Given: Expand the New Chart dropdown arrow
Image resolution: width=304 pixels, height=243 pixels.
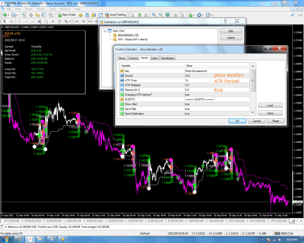Looking at the screenshot, I should point(8,15).
